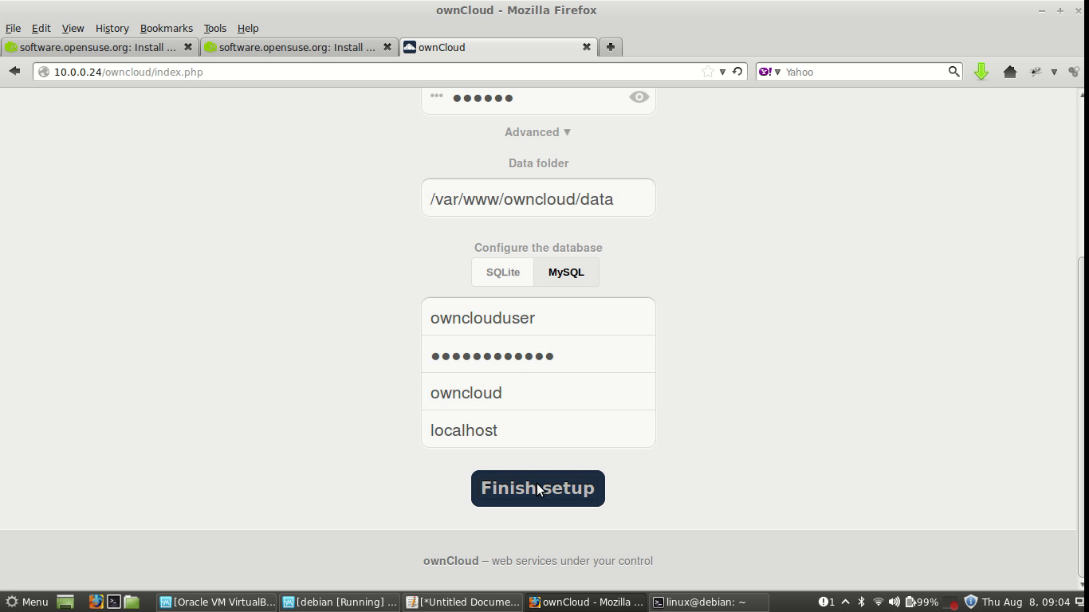Viewport: 1089px width, 612px height.
Task: Go back with the browser Back arrow
Action: coord(14,72)
